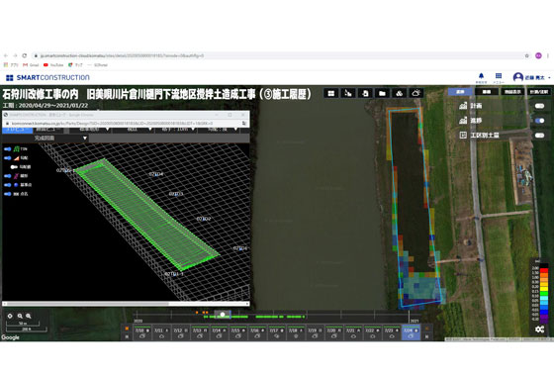This screenshot has width=554, height=376.
Task: Toggle the 工区別土量 switch on
Action: point(539,136)
